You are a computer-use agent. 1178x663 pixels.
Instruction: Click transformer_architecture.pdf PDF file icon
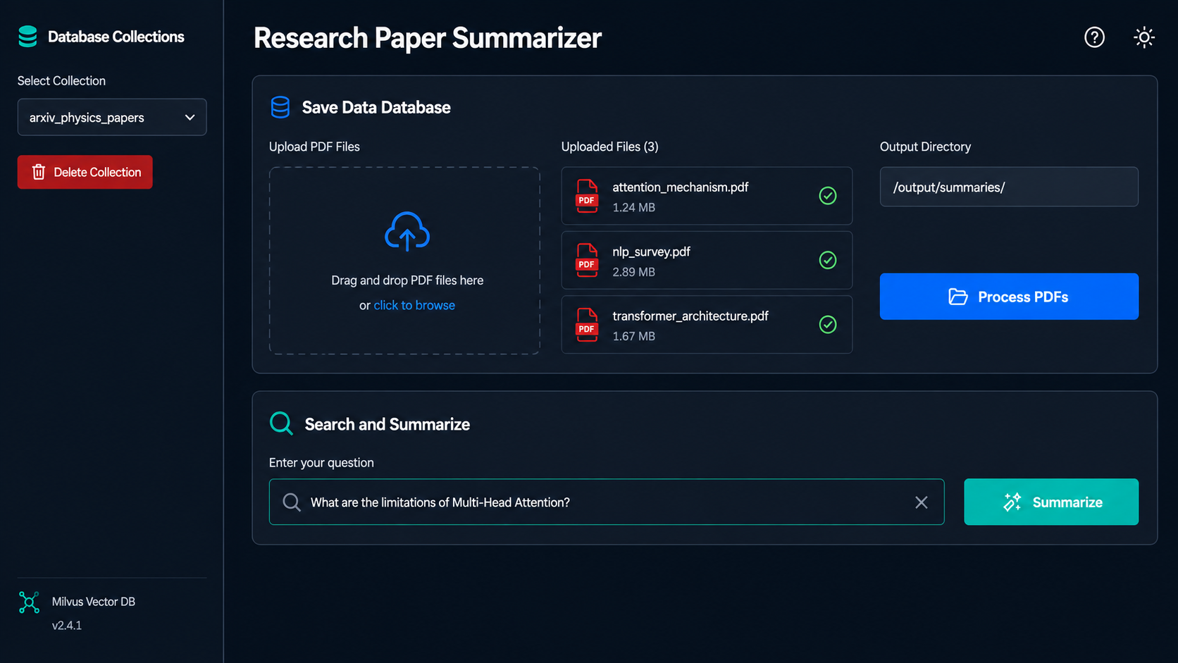click(x=587, y=325)
